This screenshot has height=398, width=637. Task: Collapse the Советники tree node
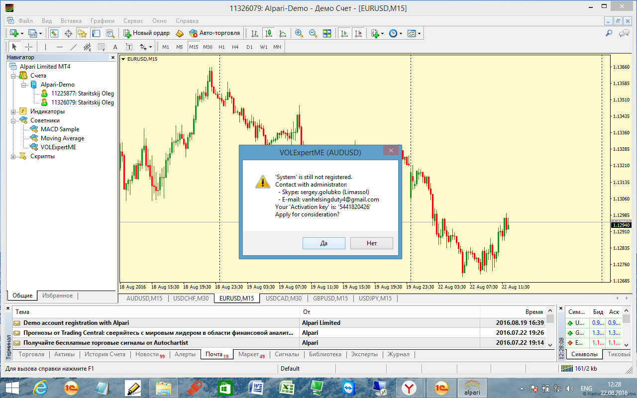[x=13, y=120]
